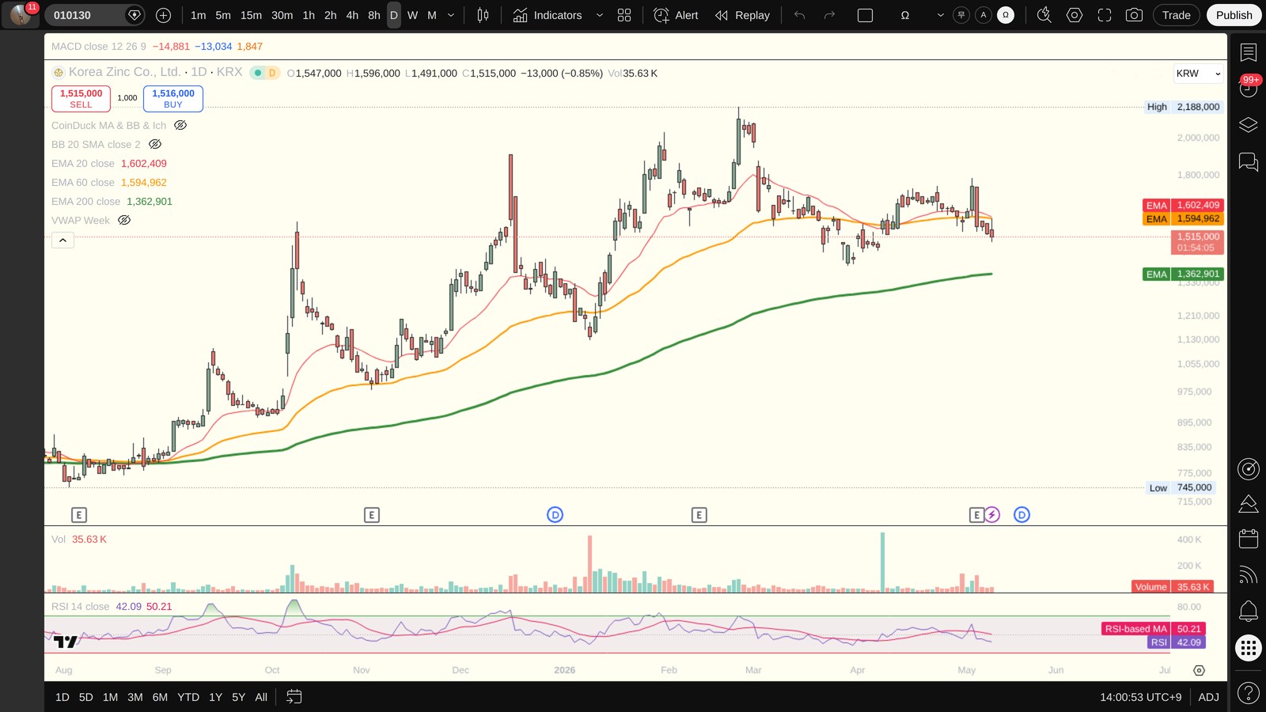1266x712 pixels.
Task: Show the BB 20 SMA indicator
Action: [x=155, y=144]
